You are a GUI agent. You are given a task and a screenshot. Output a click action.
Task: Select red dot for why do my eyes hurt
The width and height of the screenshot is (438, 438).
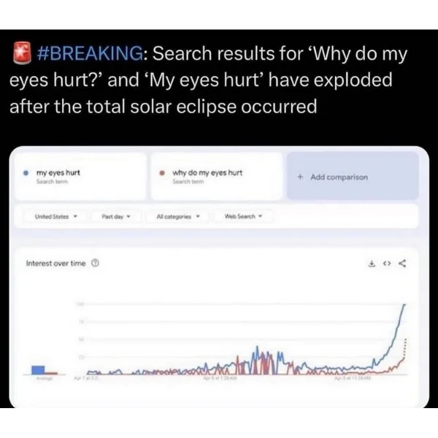(x=162, y=173)
